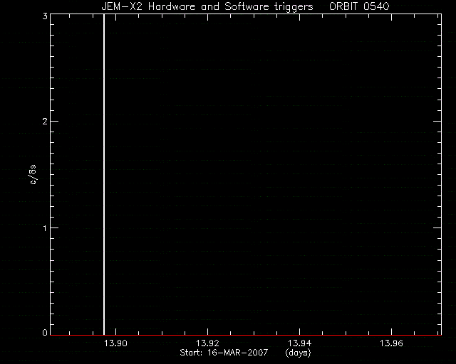Click the y-axis value 3 label
Screen dimensions: 456x364
[45, 16]
